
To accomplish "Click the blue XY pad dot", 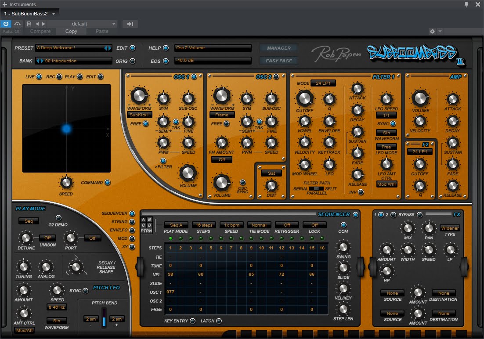I will coord(66,129).
